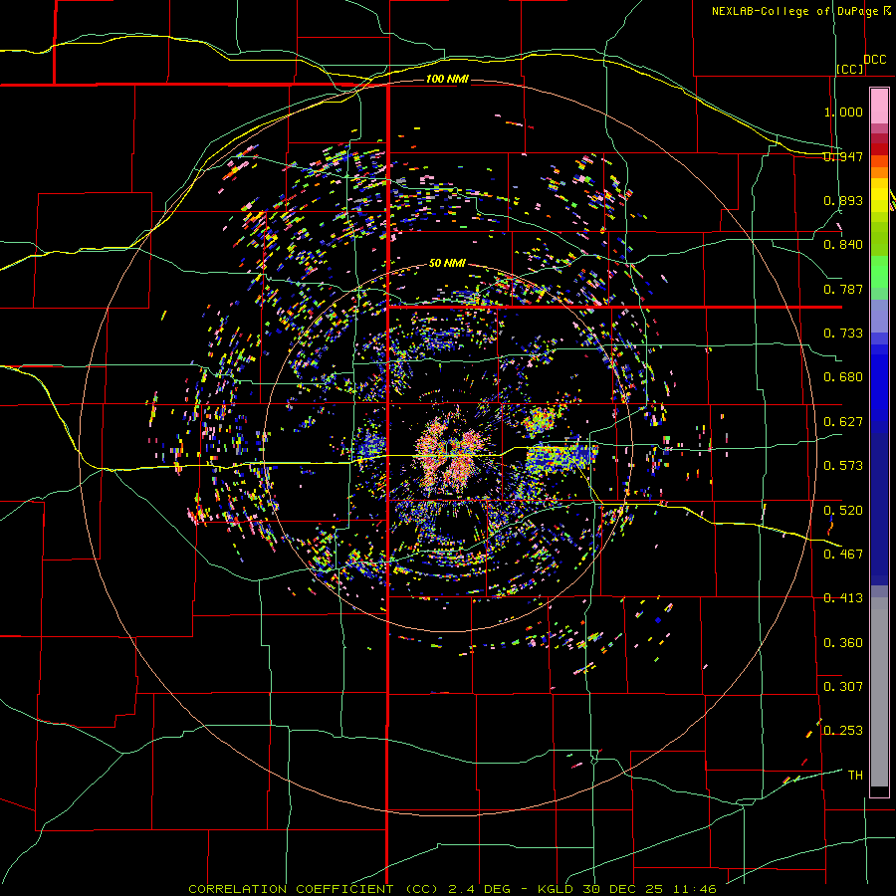Click the 0.573 color scale value
This screenshot has width=896, height=896.
843,466
